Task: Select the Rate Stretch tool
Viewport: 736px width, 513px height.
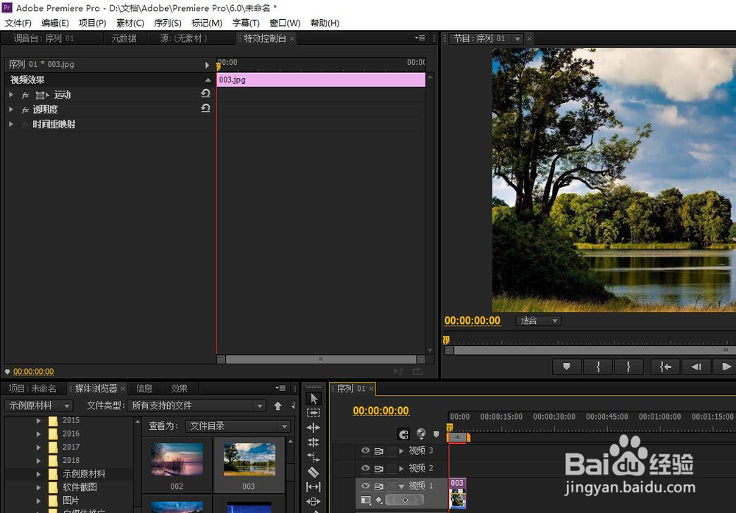Action: coord(314,457)
